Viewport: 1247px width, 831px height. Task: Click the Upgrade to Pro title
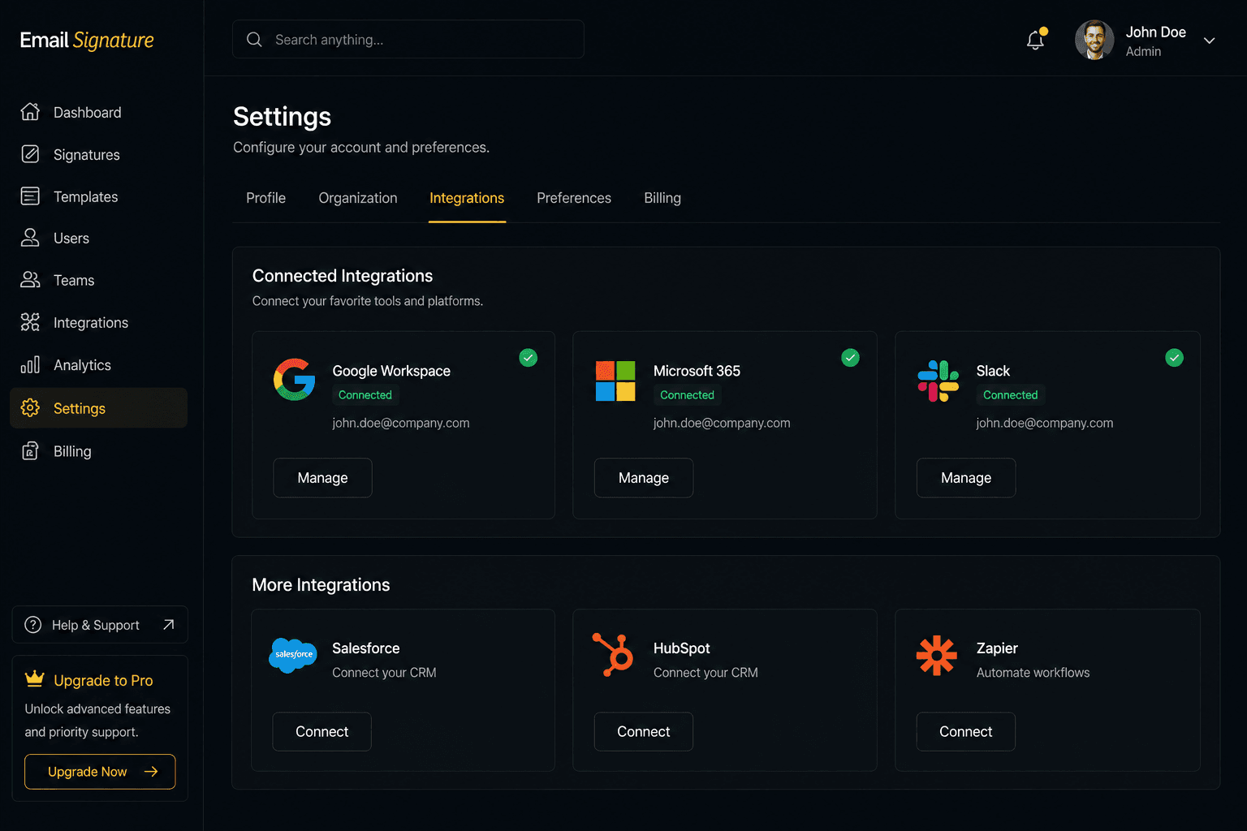pyautogui.click(x=103, y=680)
